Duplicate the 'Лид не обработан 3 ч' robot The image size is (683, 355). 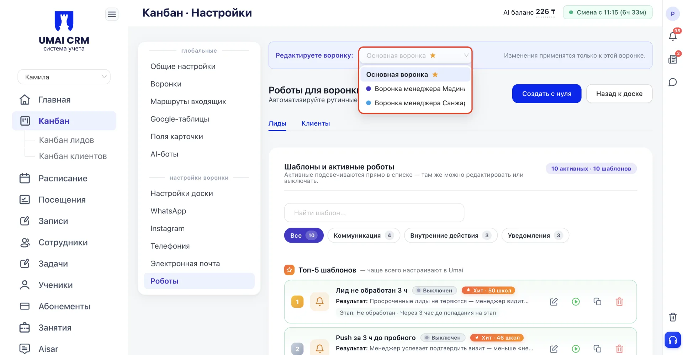[597, 302]
